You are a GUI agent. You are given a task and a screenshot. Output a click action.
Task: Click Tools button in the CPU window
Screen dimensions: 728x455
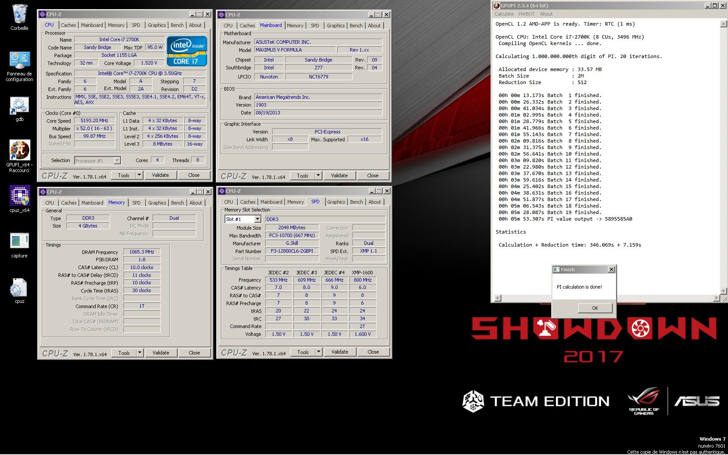click(123, 175)
